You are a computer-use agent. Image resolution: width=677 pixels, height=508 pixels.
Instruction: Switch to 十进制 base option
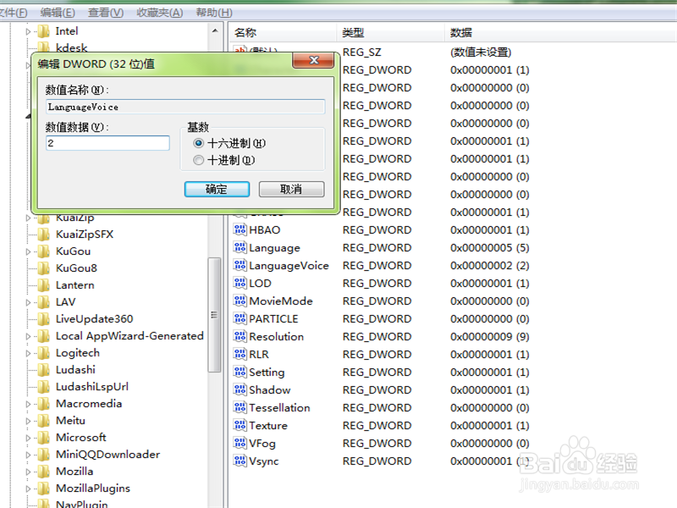(200, 161)
